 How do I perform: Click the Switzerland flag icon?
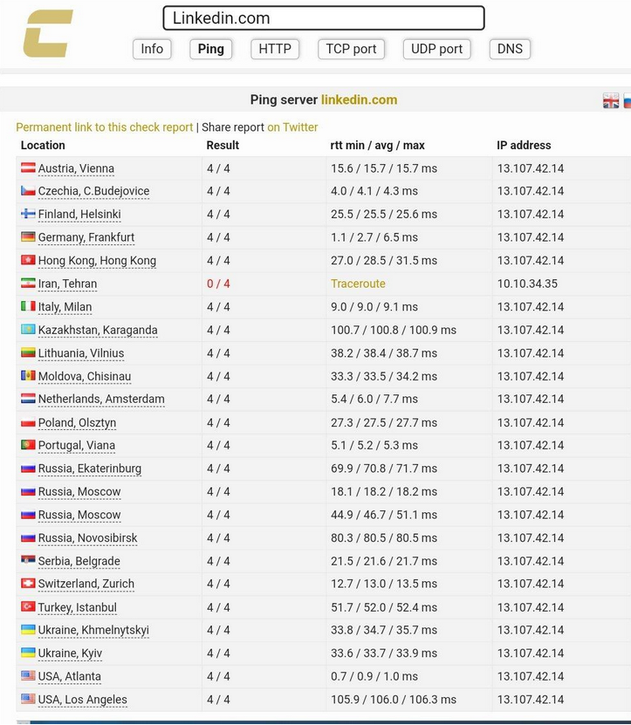tap(28, 583)
